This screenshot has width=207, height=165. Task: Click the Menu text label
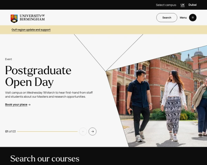[183, 18]
